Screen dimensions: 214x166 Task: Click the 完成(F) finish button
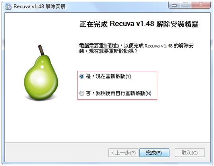pos(154,152)
